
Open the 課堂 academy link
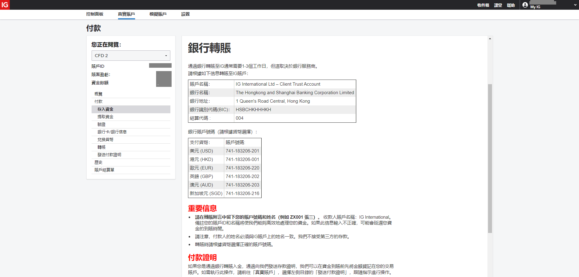pyautogui.click(x=498, y=5)
